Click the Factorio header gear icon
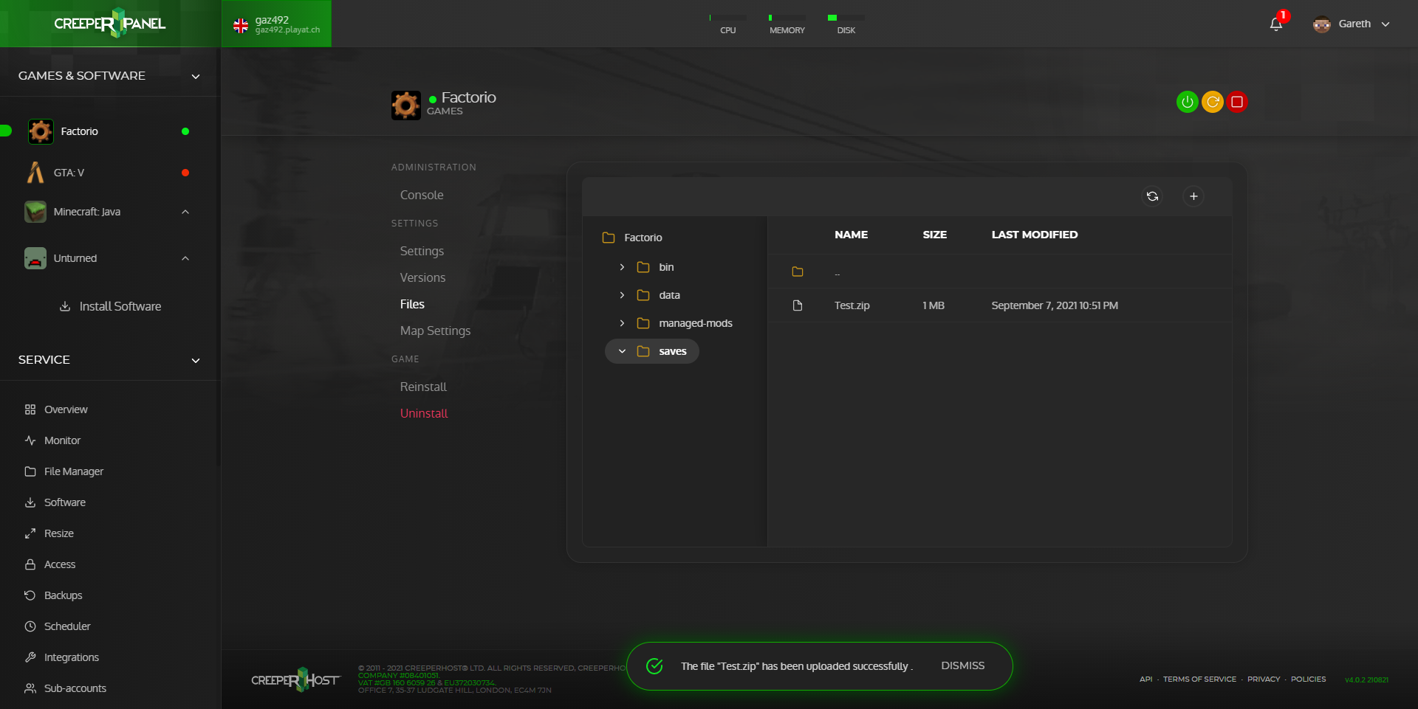The image size is (1418, 709). coord(405,105)
